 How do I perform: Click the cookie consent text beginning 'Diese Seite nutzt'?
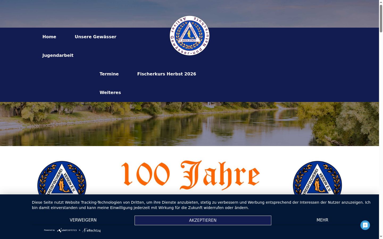[x=201, y=205]
